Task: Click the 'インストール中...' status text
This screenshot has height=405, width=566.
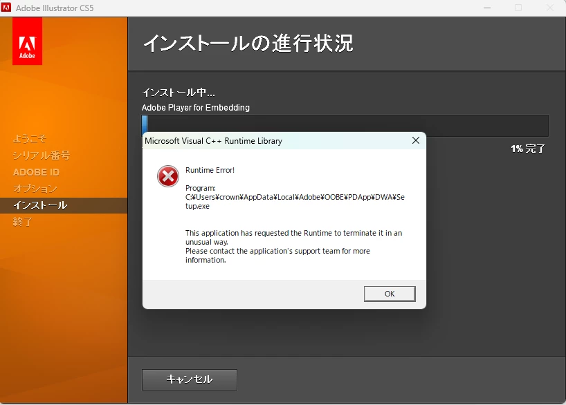Action: point(179,93)
